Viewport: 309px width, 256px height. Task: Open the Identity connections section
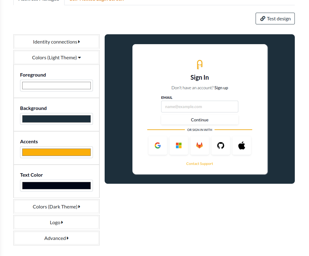[x=56, y=41]
